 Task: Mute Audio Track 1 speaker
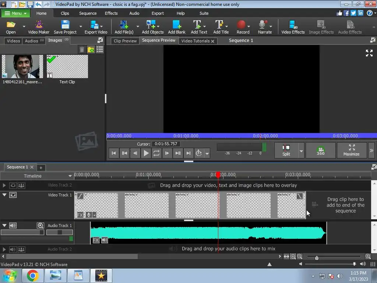pyautogui.click(x=13, y=226)
